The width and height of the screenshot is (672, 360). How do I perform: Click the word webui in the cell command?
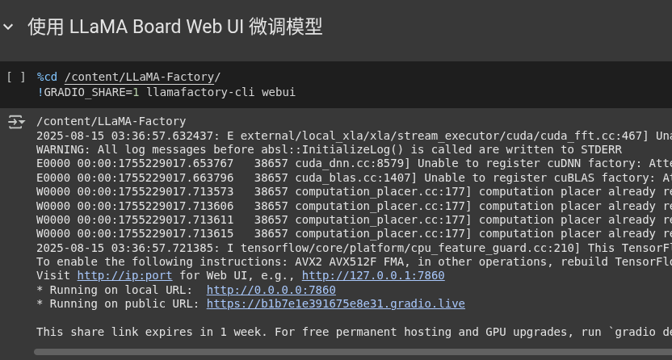[279, 93]
